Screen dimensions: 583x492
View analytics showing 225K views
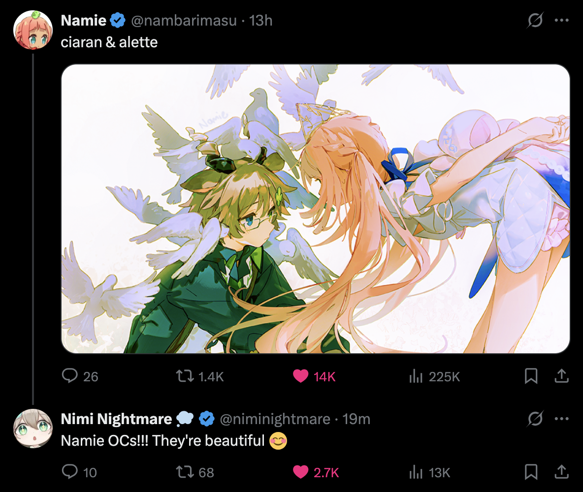[434, 376]
